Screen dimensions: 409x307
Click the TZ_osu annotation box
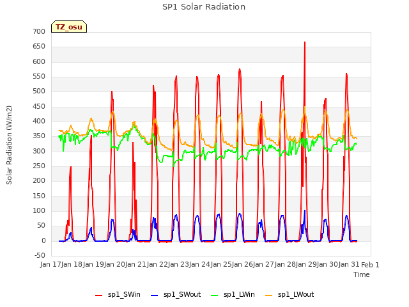click(x=69, y=27)
